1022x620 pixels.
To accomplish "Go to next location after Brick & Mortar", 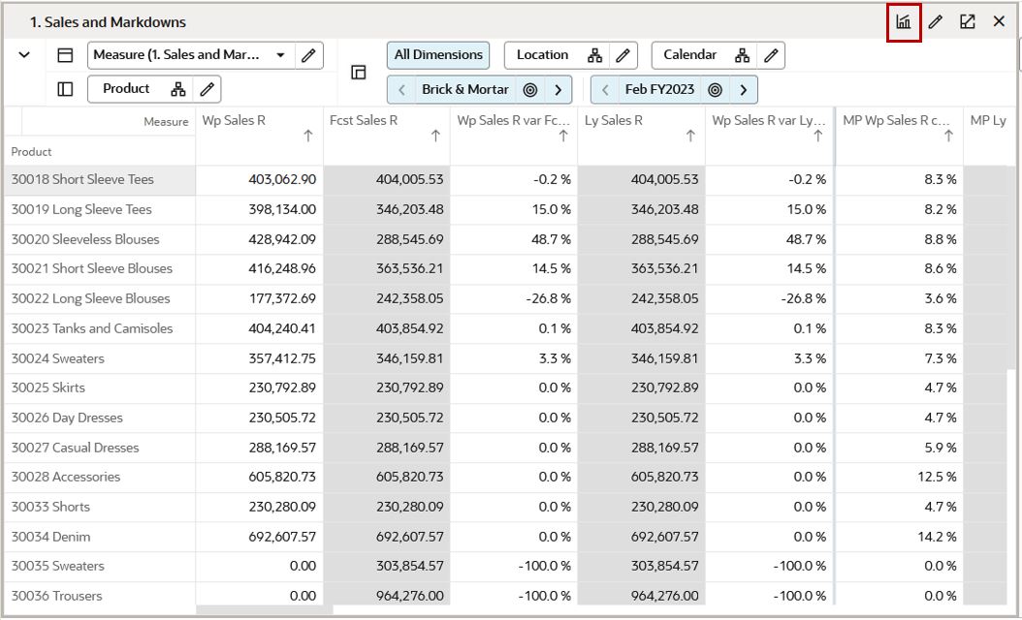I will point(559,90).
